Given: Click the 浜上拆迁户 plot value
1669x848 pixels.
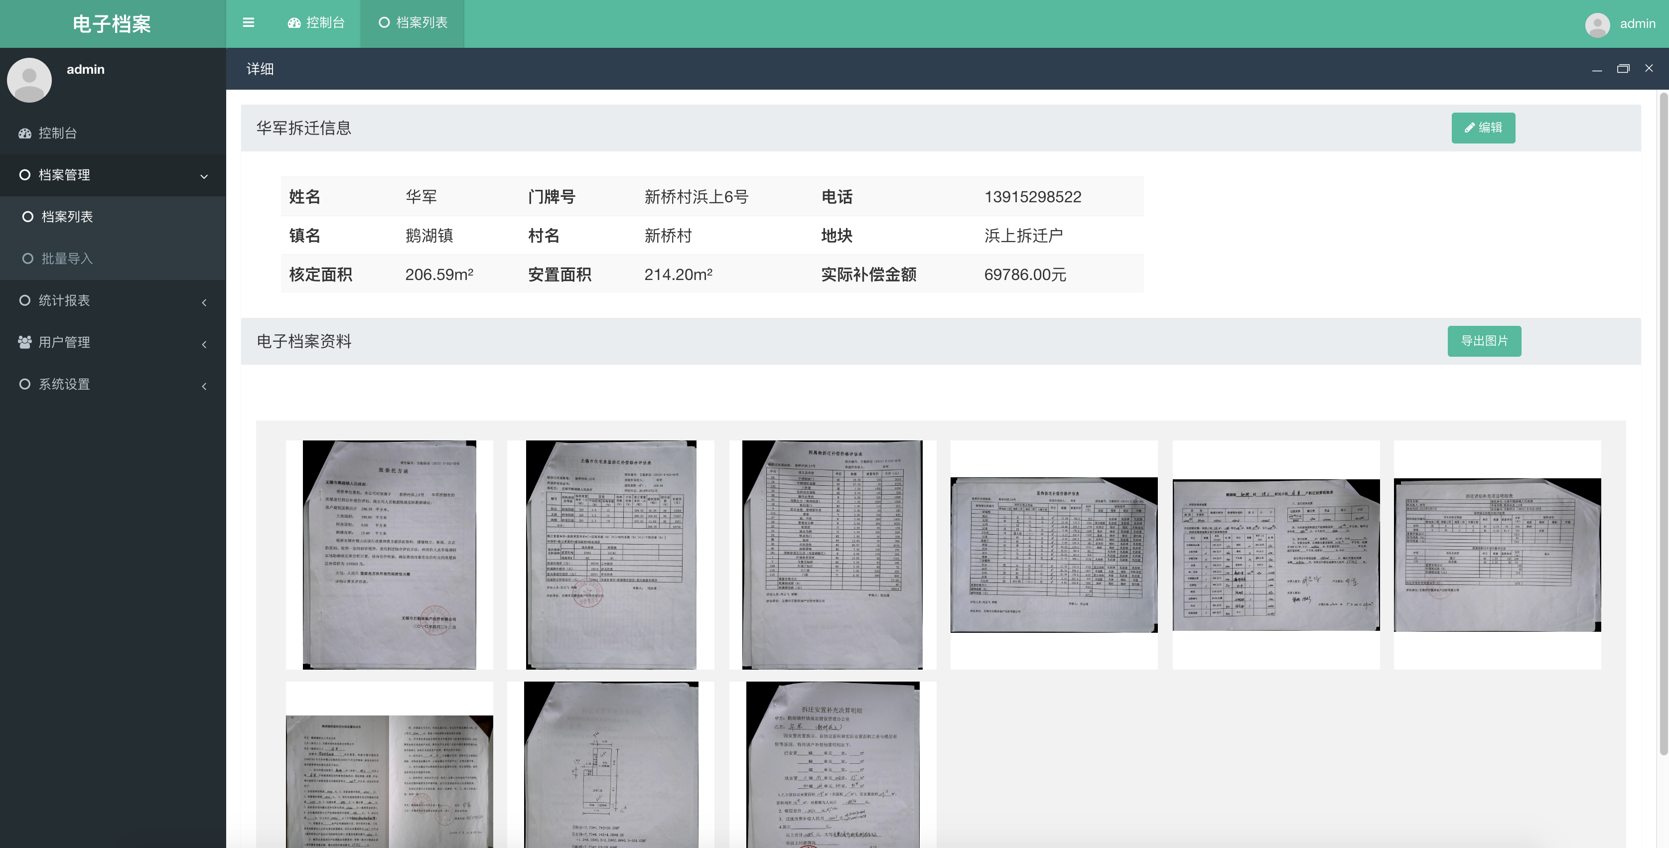Looking at the screenshot, I should tap(1024, 236).
